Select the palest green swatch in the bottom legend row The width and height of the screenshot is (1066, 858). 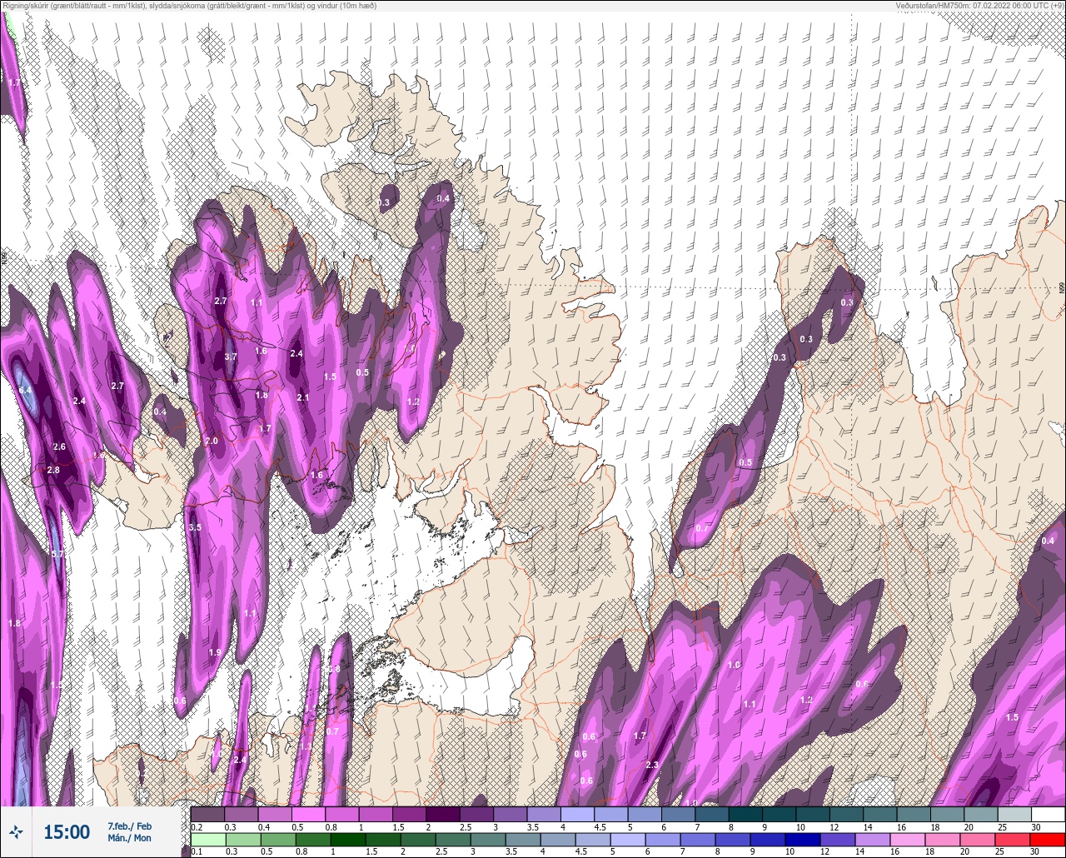[207, 839]
